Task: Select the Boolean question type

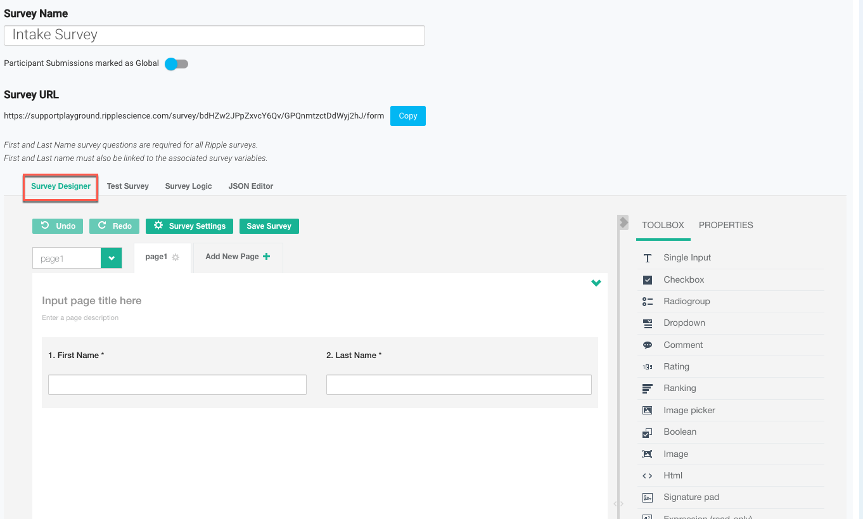Action: tap(680, 432)
